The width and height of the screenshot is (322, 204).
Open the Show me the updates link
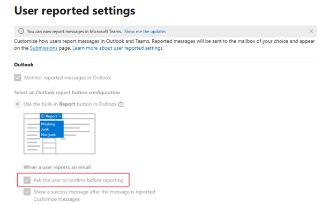145,32
